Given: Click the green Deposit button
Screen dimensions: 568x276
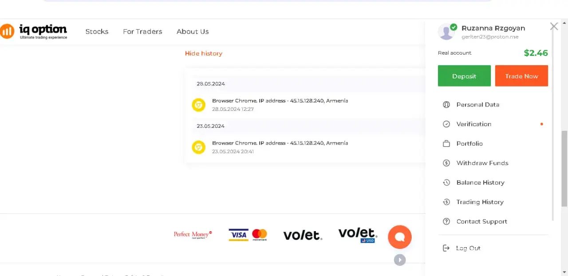Looking at the screenshot, I should click(464, 76).
